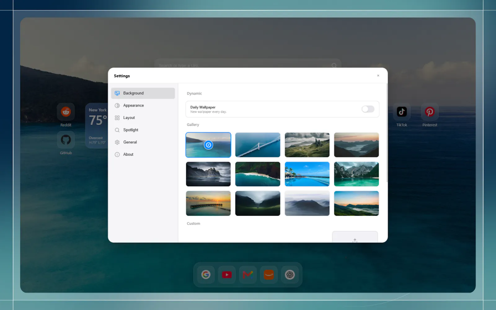
Task: Choose the sunset hills above clouds wallpaper
Action: pos(356,203)
